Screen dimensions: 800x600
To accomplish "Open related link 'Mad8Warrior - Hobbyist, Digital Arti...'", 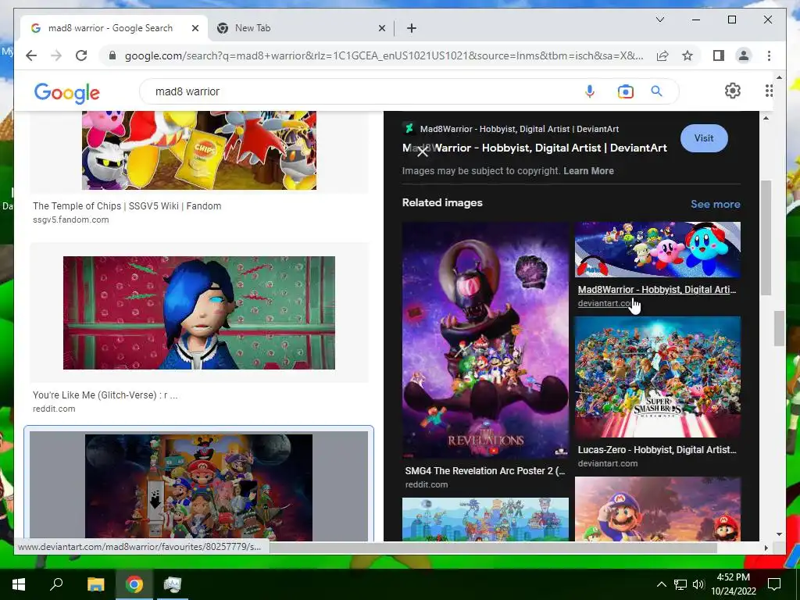I will pos(656,289).
